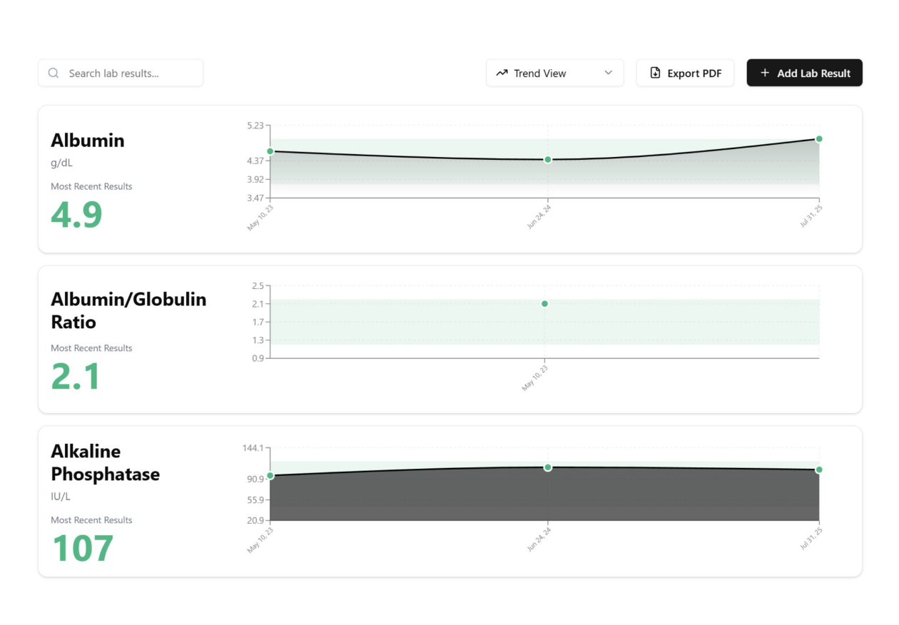Open the Trend View dropdown
Viewport: 899px width, 625px height.
click(555, 73)
